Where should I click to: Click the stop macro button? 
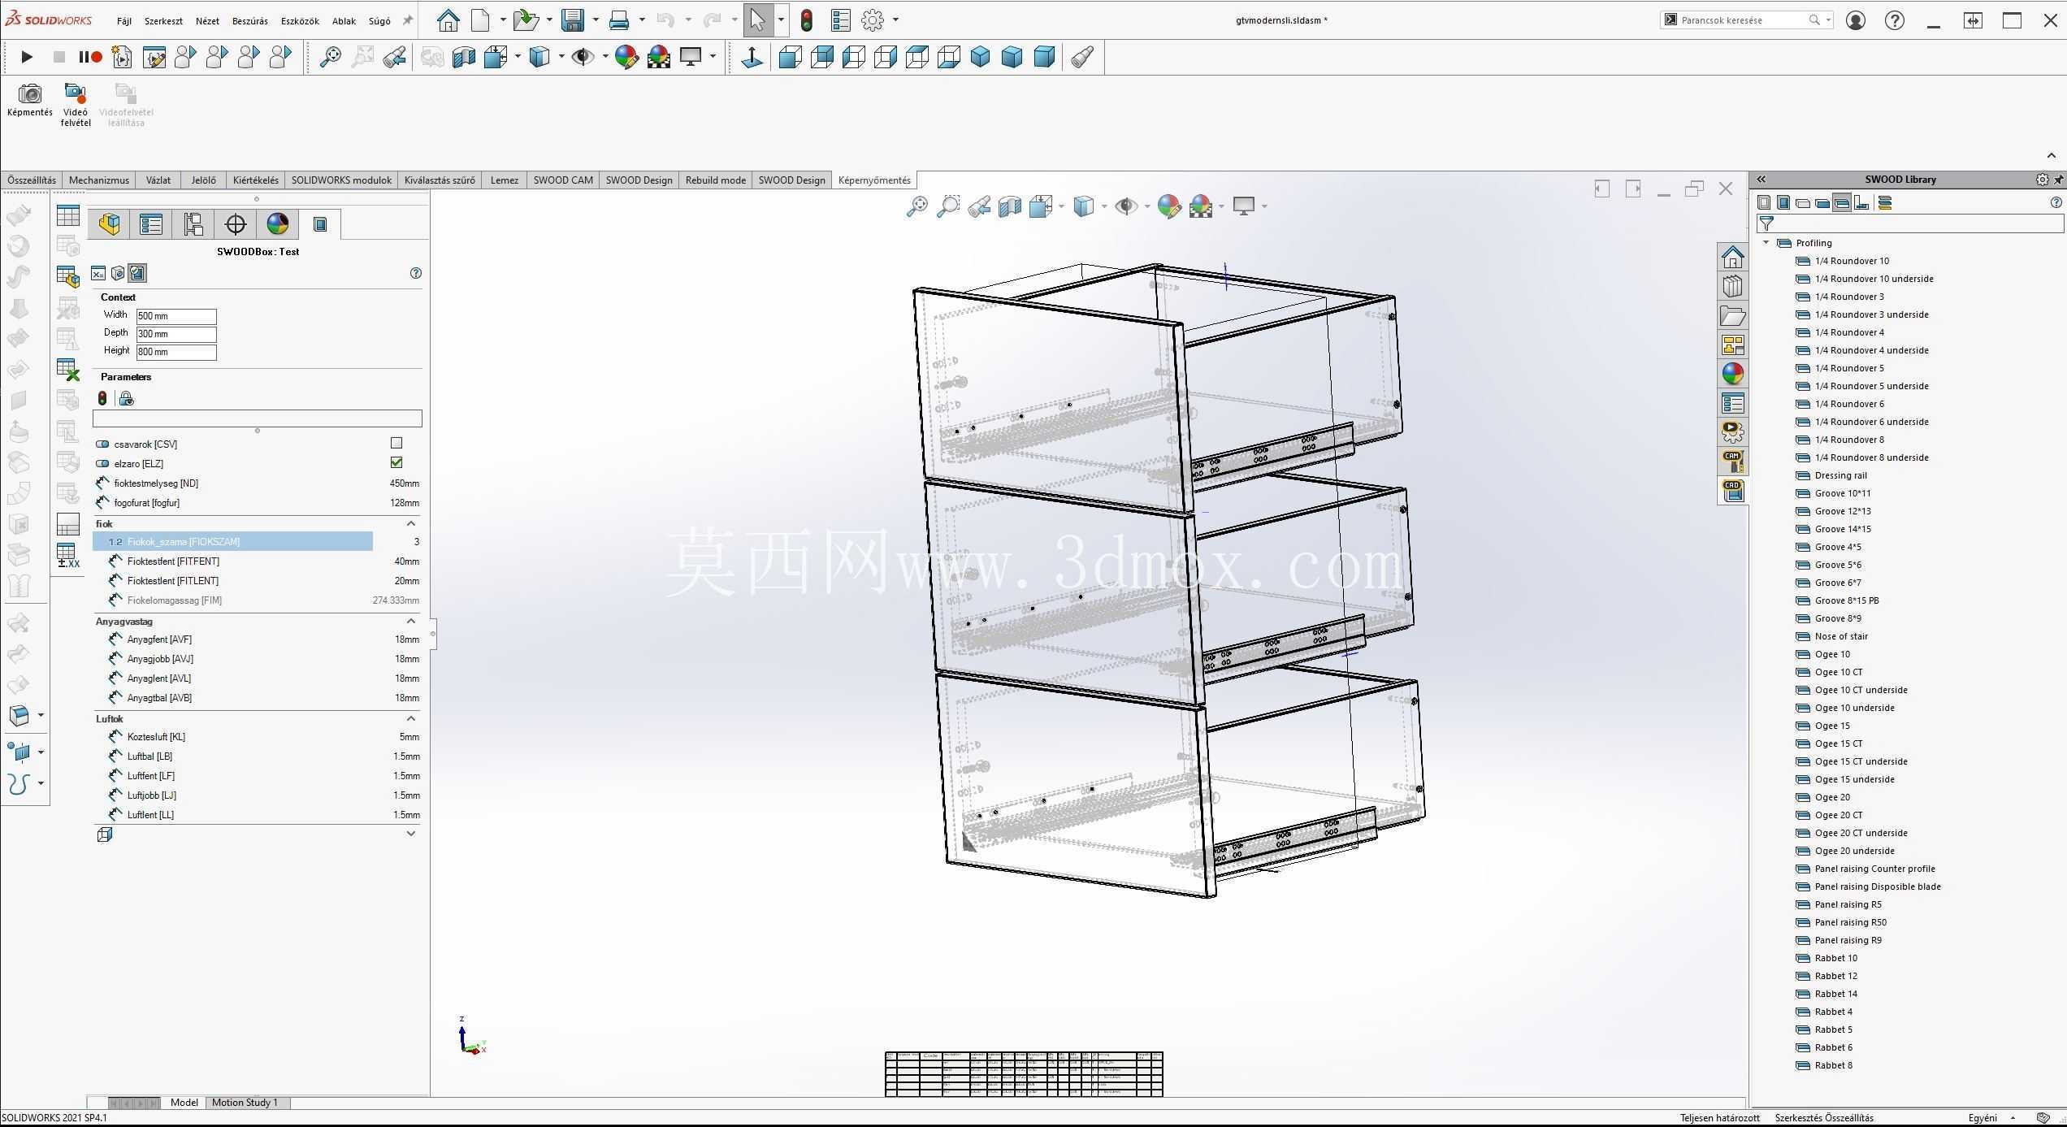tap(58, 57)
